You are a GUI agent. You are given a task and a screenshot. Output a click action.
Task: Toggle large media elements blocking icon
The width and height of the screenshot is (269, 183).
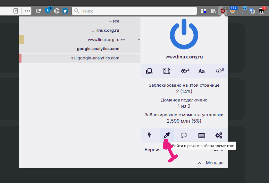pyautogui.click(x=167, y=71)
